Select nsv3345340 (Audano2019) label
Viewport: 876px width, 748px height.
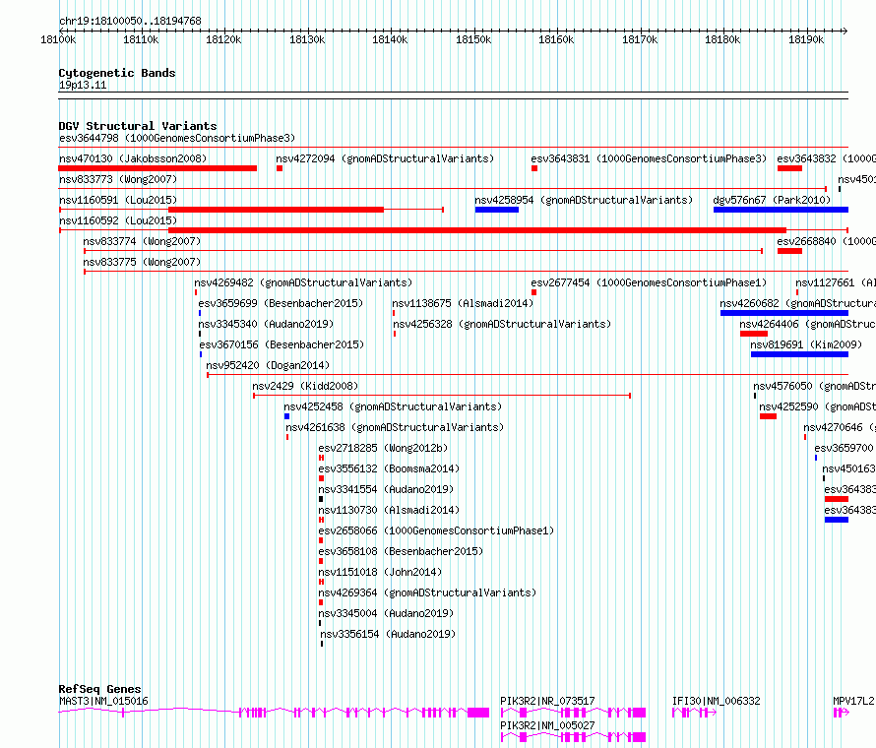point(266,324)
